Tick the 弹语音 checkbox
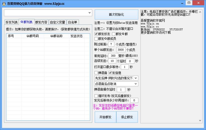 [96, 73]
